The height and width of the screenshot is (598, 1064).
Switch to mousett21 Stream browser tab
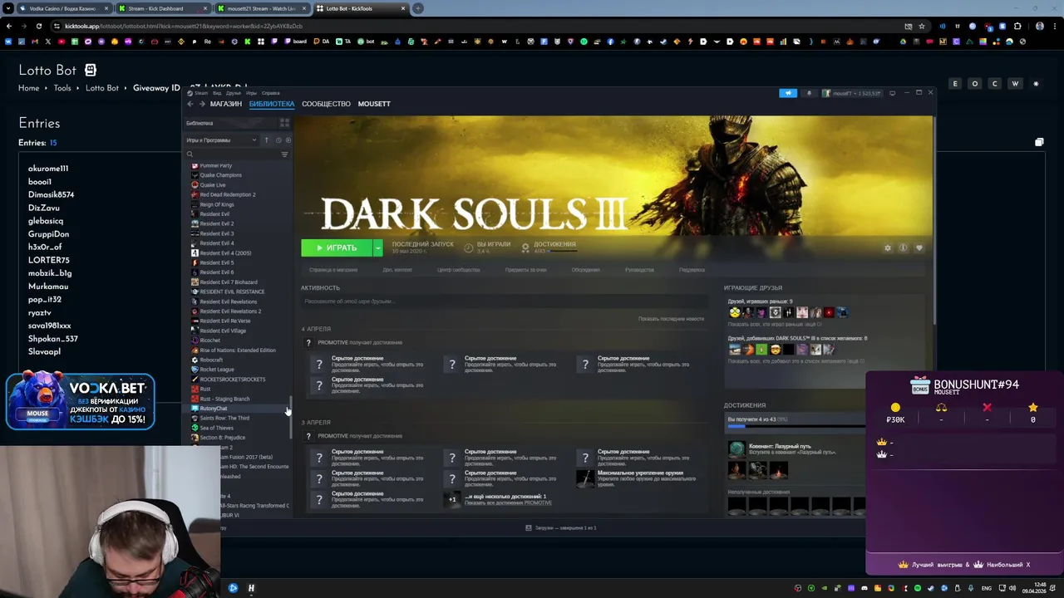click(261, 8)
